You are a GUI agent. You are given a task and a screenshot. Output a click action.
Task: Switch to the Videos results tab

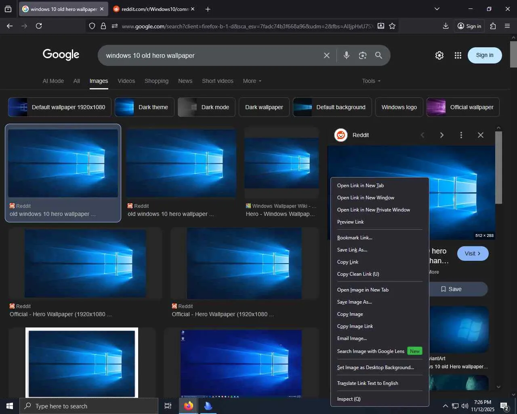tap(126, 81)
